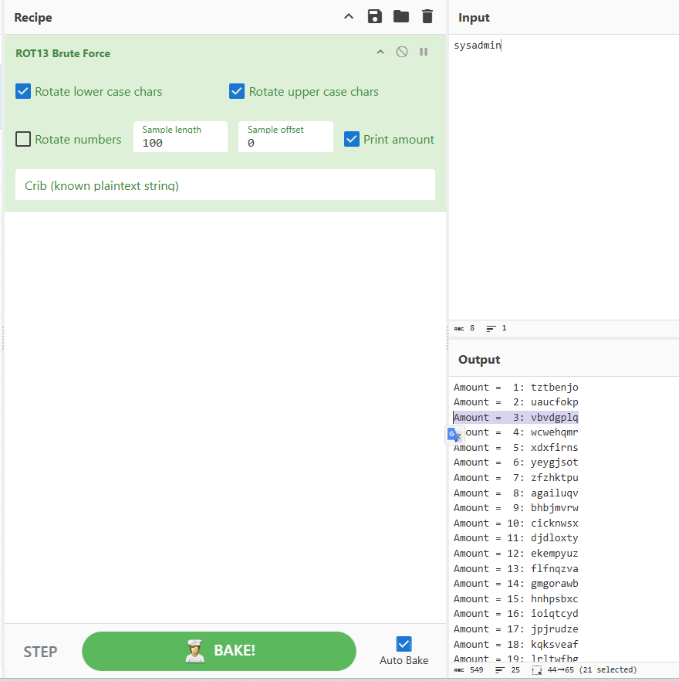Toggle Rotate upper case chars checkbox
Viewport: 679px width, 681px height.
(x=237, y=92)
